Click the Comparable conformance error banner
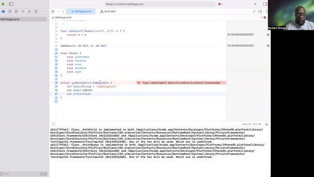This screenshot has height=177, width=314. click(181, 83)
